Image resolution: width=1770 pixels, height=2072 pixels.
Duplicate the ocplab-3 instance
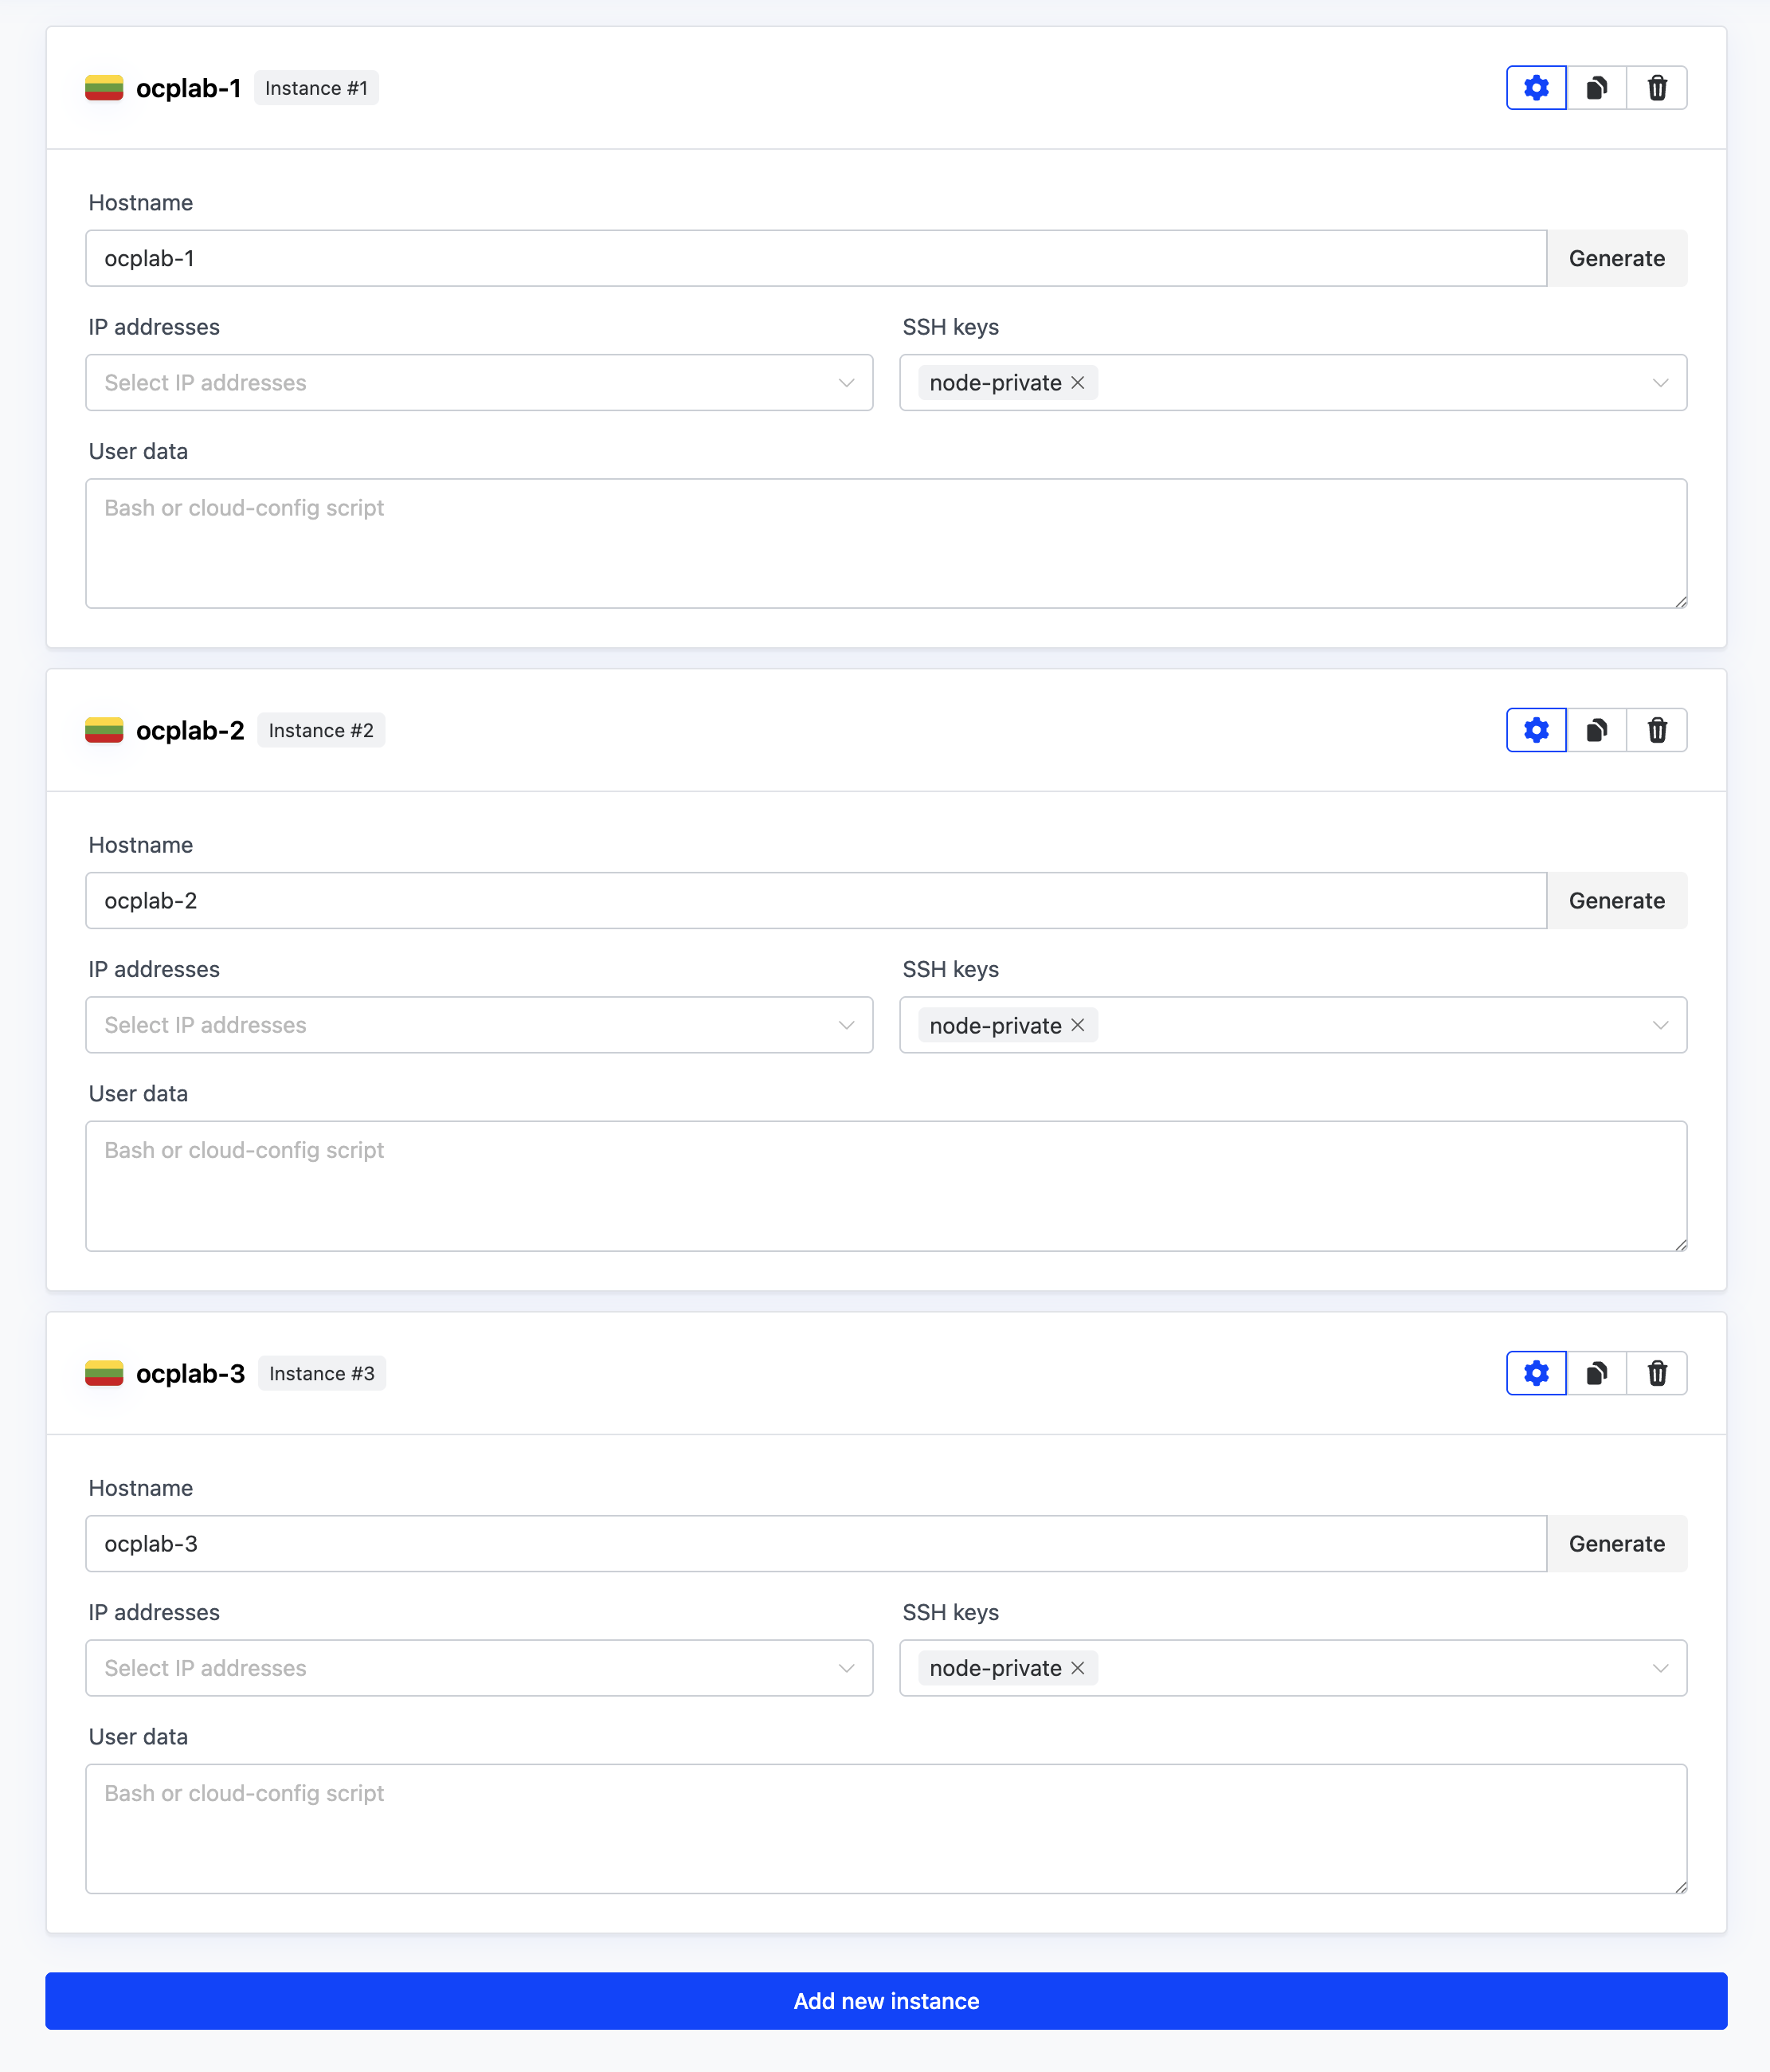[1596, 1373]
